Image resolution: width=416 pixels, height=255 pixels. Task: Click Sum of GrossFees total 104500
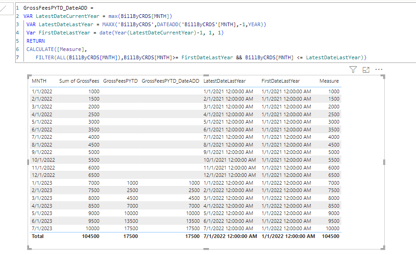click(x=91, y=236)
